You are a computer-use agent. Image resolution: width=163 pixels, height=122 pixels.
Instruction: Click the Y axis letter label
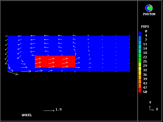tap(150, 102)
